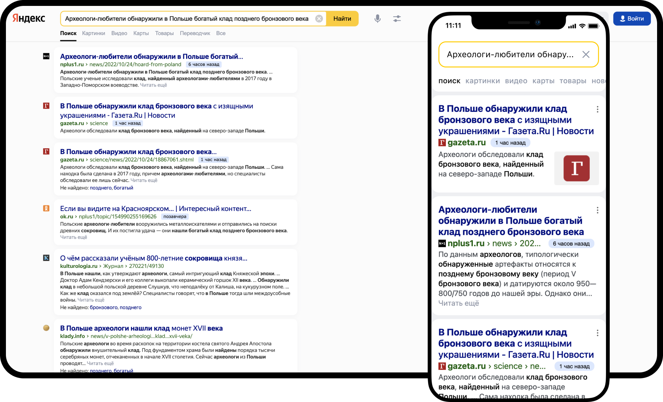Select the Поиск tab on desktop

tap(68, 33)
